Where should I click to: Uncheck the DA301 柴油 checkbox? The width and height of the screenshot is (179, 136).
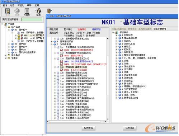(x=61, y=56)
